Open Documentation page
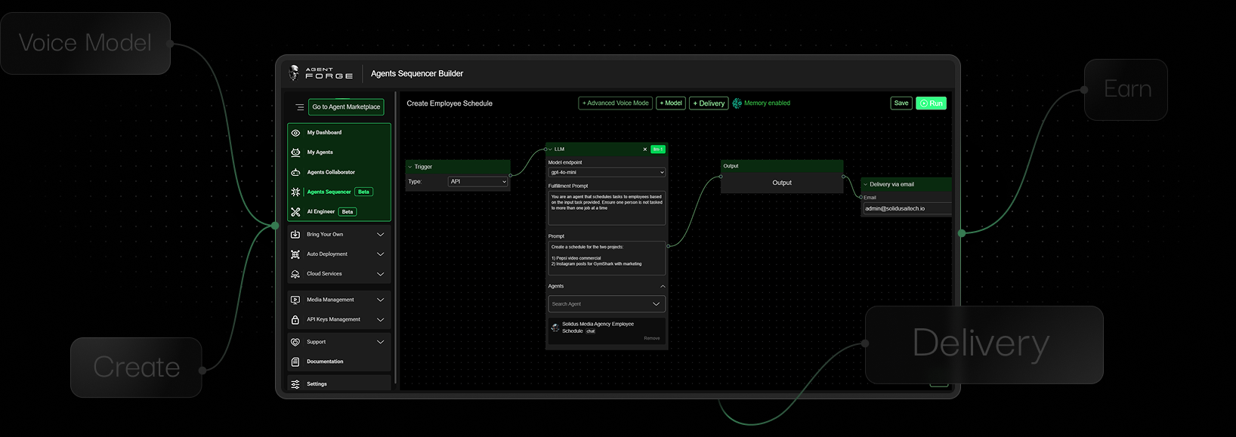Viewport: 1236px width, 437px height. (325, 362)
